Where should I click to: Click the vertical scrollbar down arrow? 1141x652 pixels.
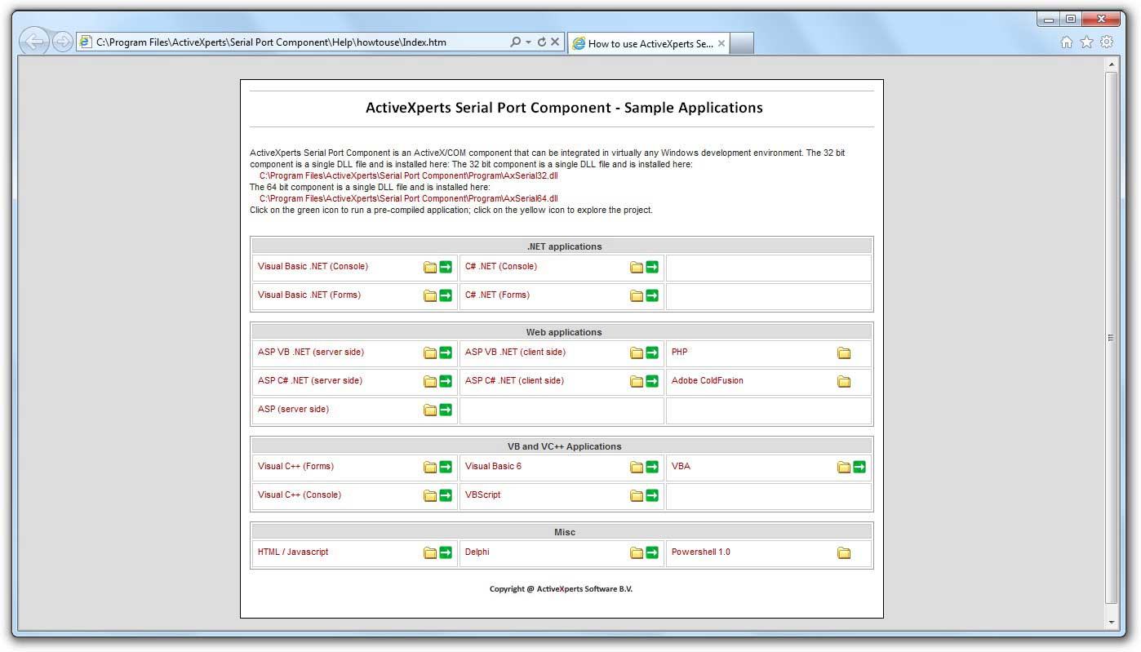pyautogui.click(x=1111, y=623)
